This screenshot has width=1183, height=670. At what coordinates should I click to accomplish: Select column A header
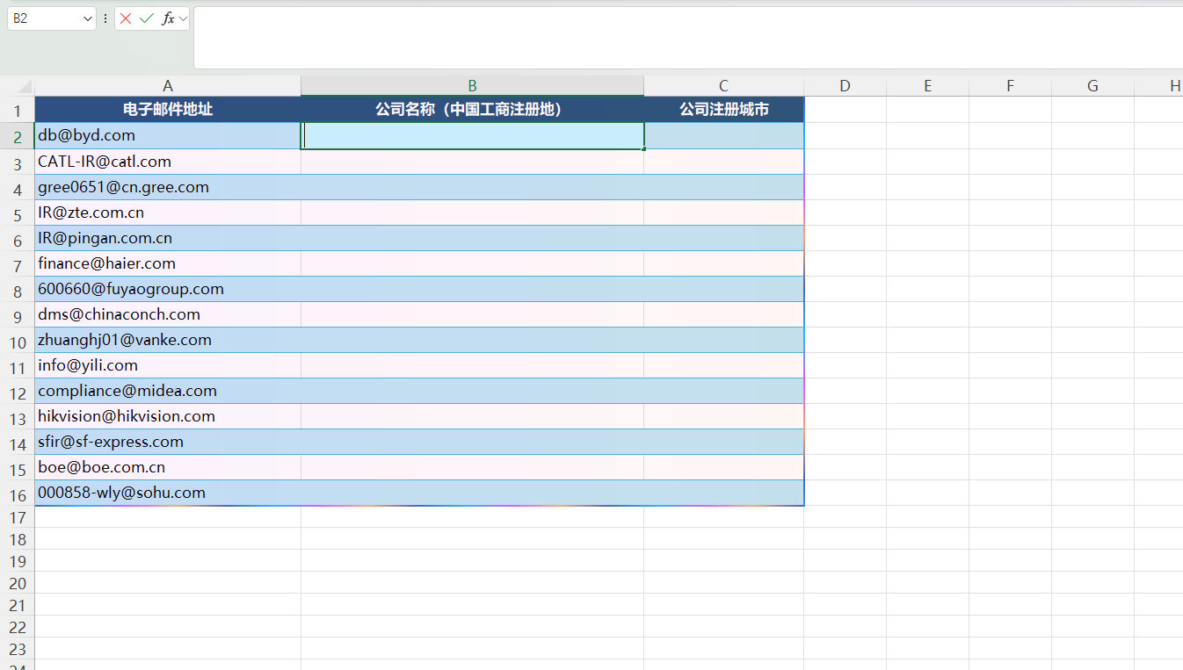coord(168,86)
